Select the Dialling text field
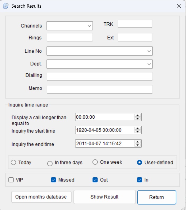This screenshot has height=210, width=186. point(100,76)
